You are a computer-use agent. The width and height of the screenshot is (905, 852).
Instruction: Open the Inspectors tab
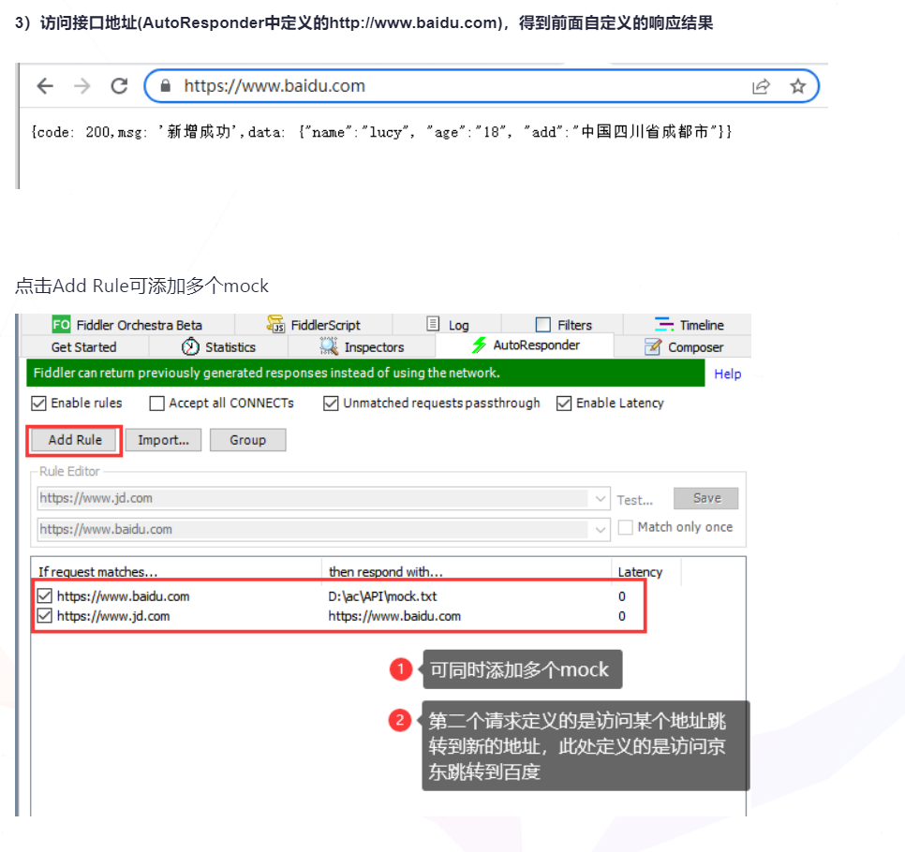[362, 347]
